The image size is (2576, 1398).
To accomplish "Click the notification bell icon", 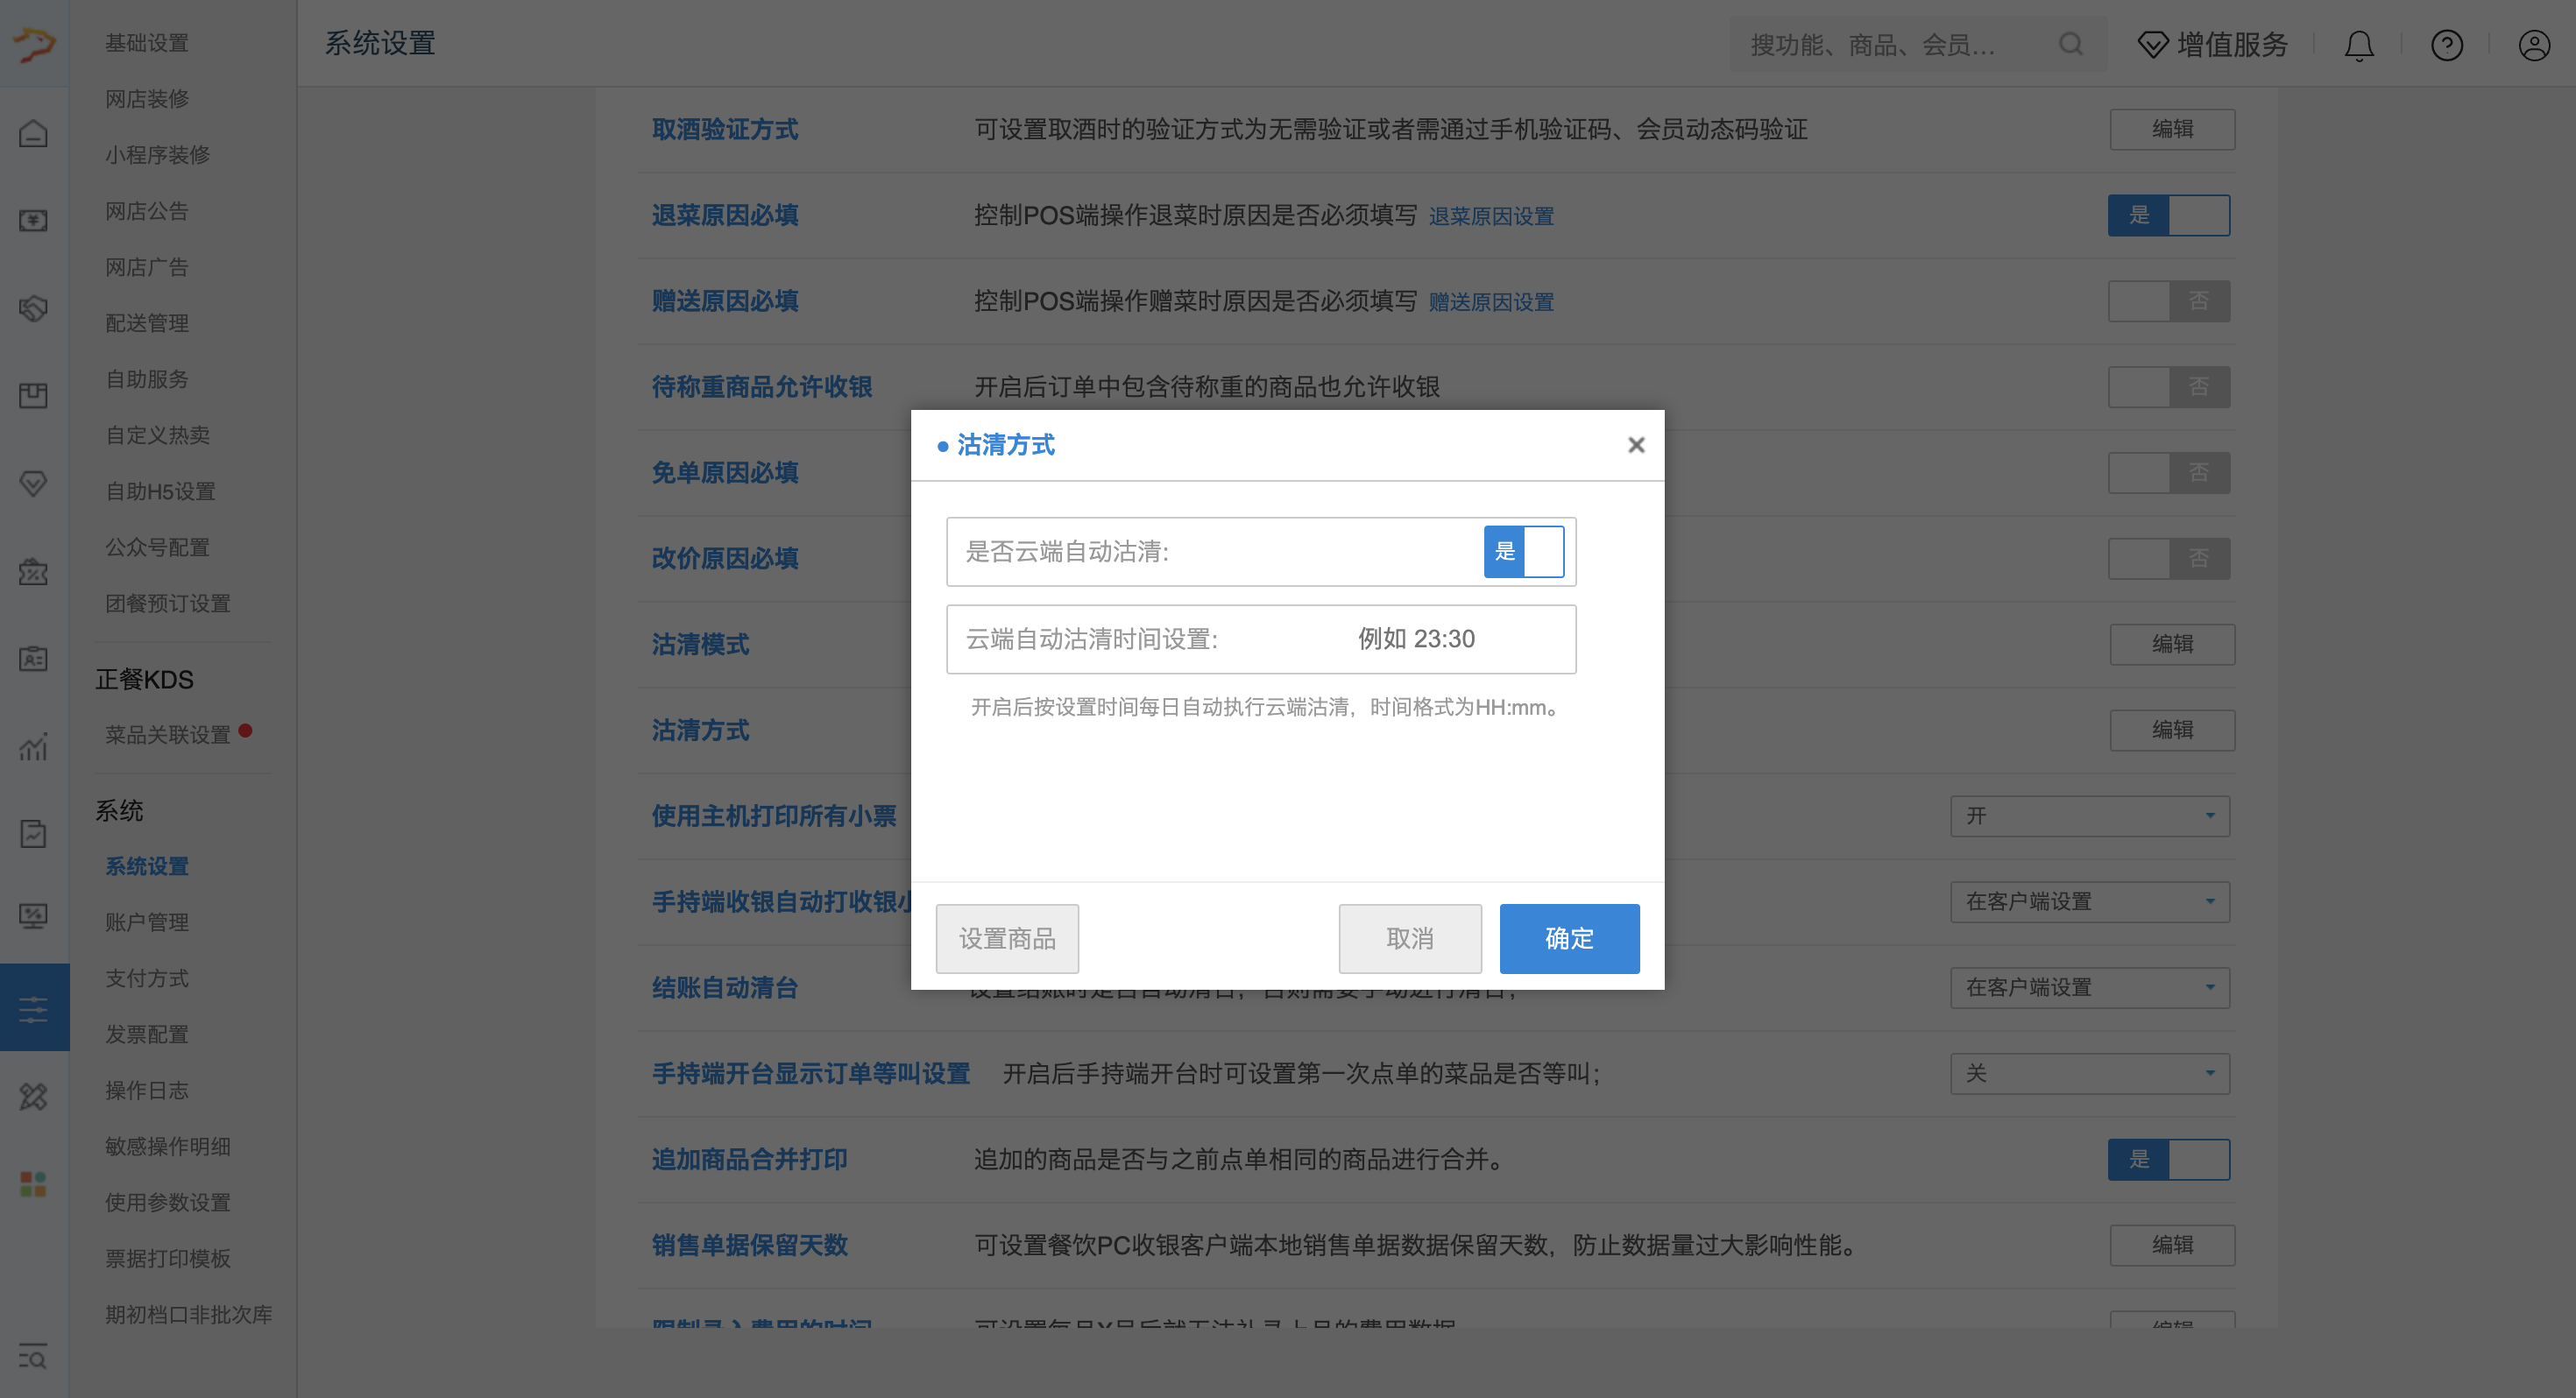I will [x=2359, y=45].
